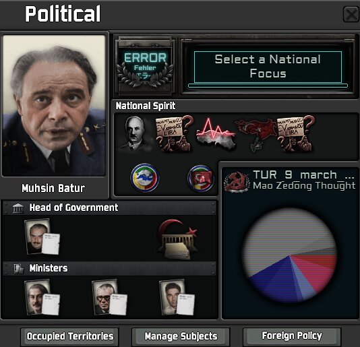The width and height of the screenshot is (360, 347).
Task: Select the elderly man portrait national spirit
Action: [135, 133]
